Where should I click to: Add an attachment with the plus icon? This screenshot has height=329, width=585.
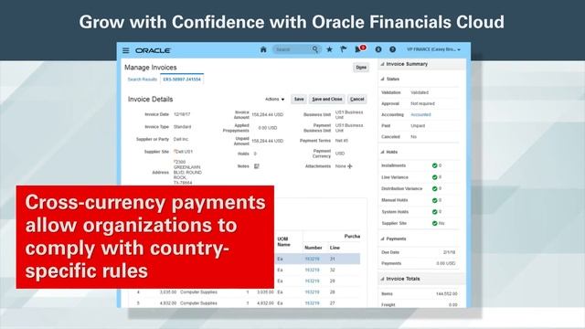point(350,166)
